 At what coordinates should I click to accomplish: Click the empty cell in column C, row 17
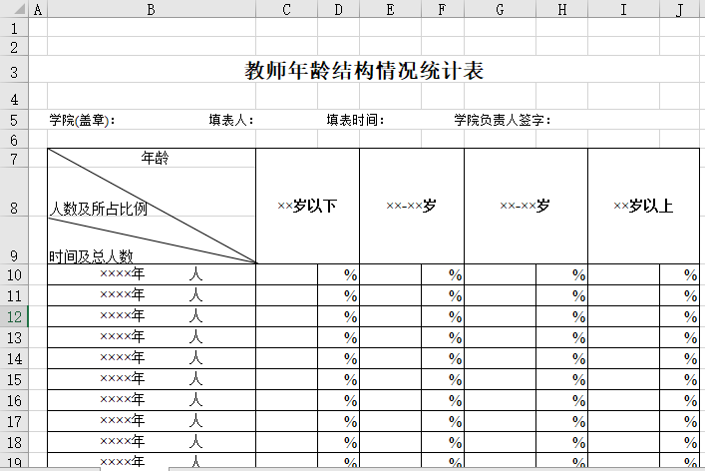pyautogui.click(x=286, y=421)
